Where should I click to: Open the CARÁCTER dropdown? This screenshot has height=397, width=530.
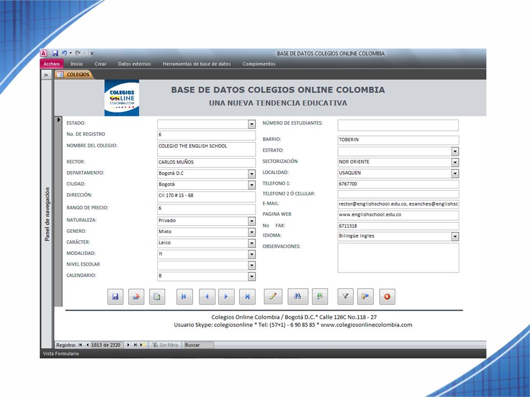point(252,243)
